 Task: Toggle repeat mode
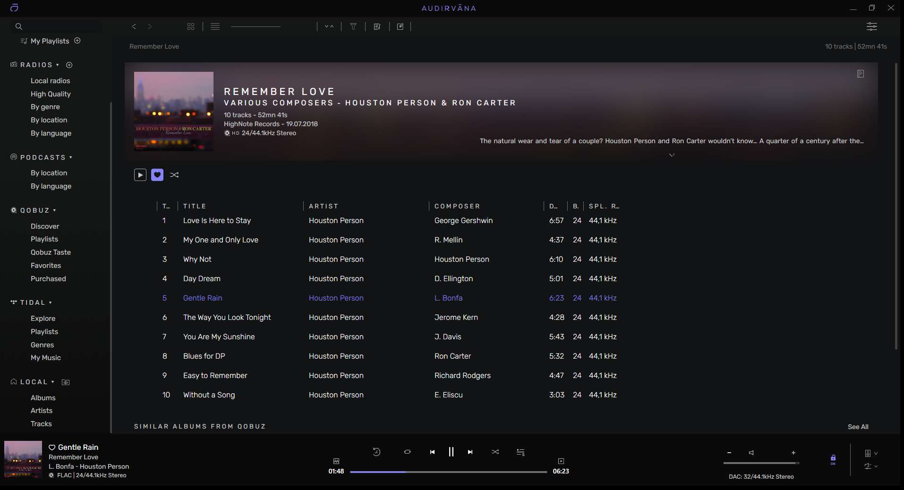[407, 452]
